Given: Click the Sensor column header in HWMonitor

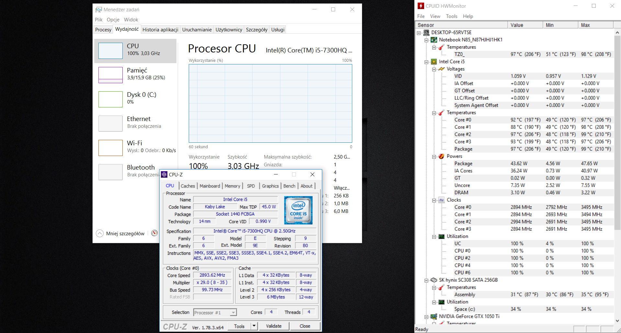Looking at the screenshot, I should 461,25.
